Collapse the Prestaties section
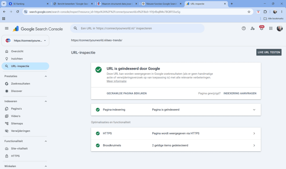The width and height of the screenshot is (286, 169). pyautogui.click(x=46, y=76)
